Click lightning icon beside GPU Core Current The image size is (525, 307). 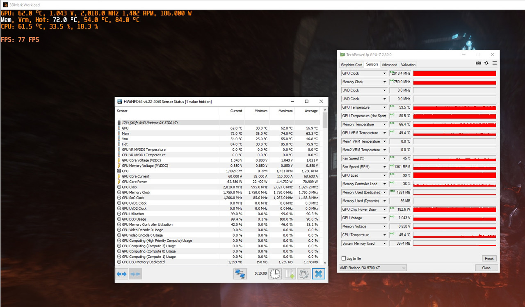tap(119, 176)
